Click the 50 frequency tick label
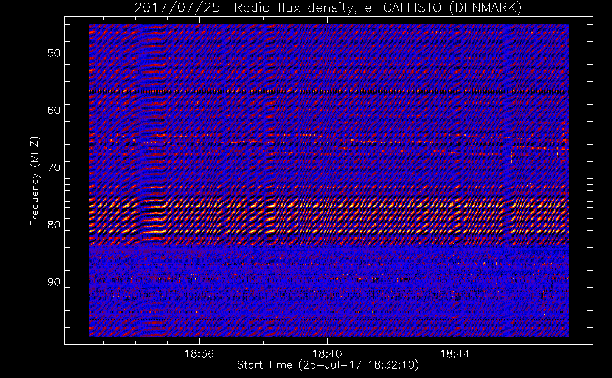This screenshot has width=612, height=378. click(x=54, y=53)
